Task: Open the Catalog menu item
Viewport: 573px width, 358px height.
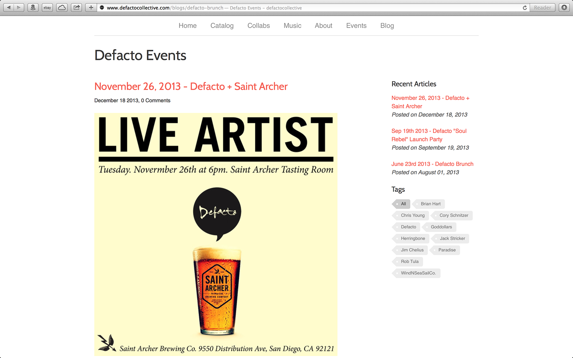Action: click(x=222, y=26)
